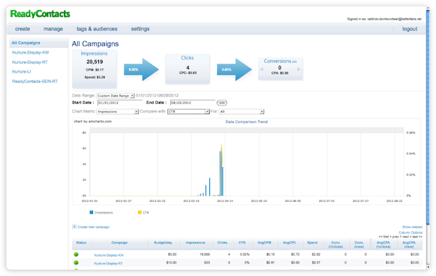The height and width of the screenshot is (276, 436).
Task: Sort by Conv. (1/clicks) column header
Action: (x=336, y=245)
